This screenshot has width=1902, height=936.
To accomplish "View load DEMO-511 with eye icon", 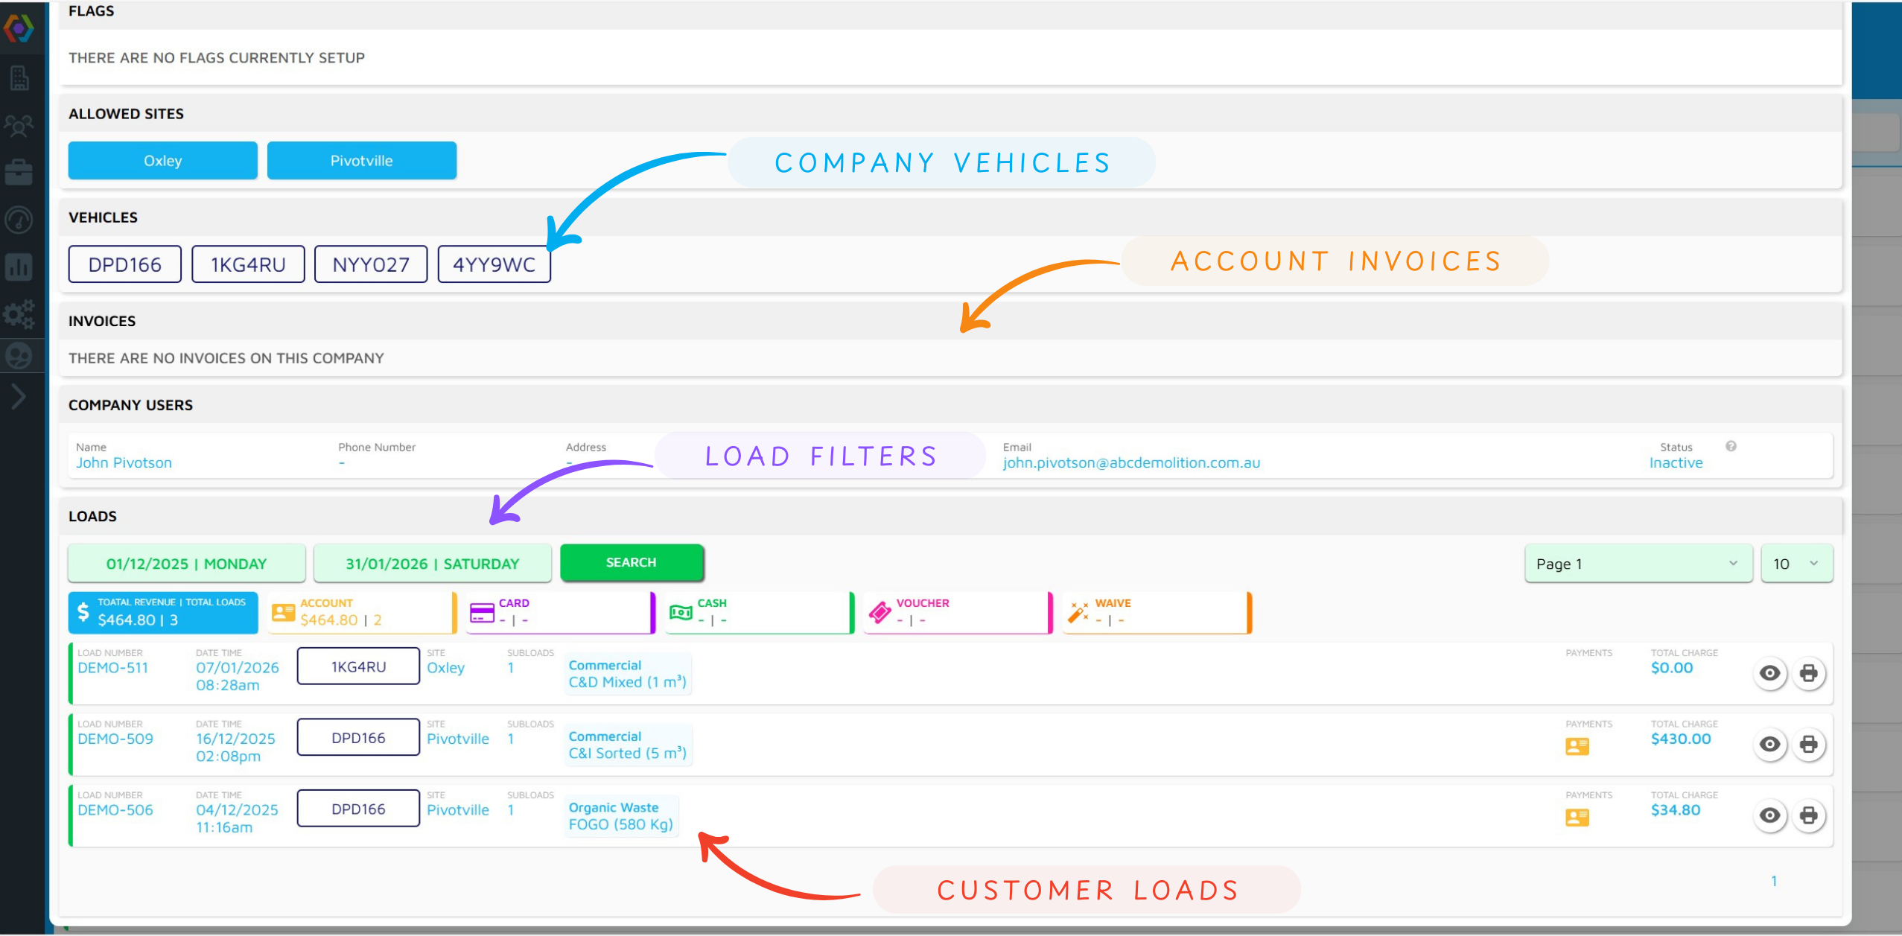I will pos(1769,673).
